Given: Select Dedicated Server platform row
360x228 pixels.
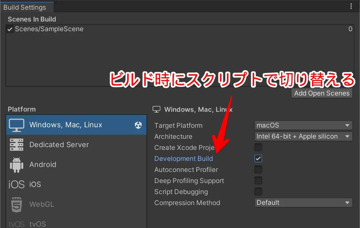Looking at the screenshot, I should tap(76, 145).
